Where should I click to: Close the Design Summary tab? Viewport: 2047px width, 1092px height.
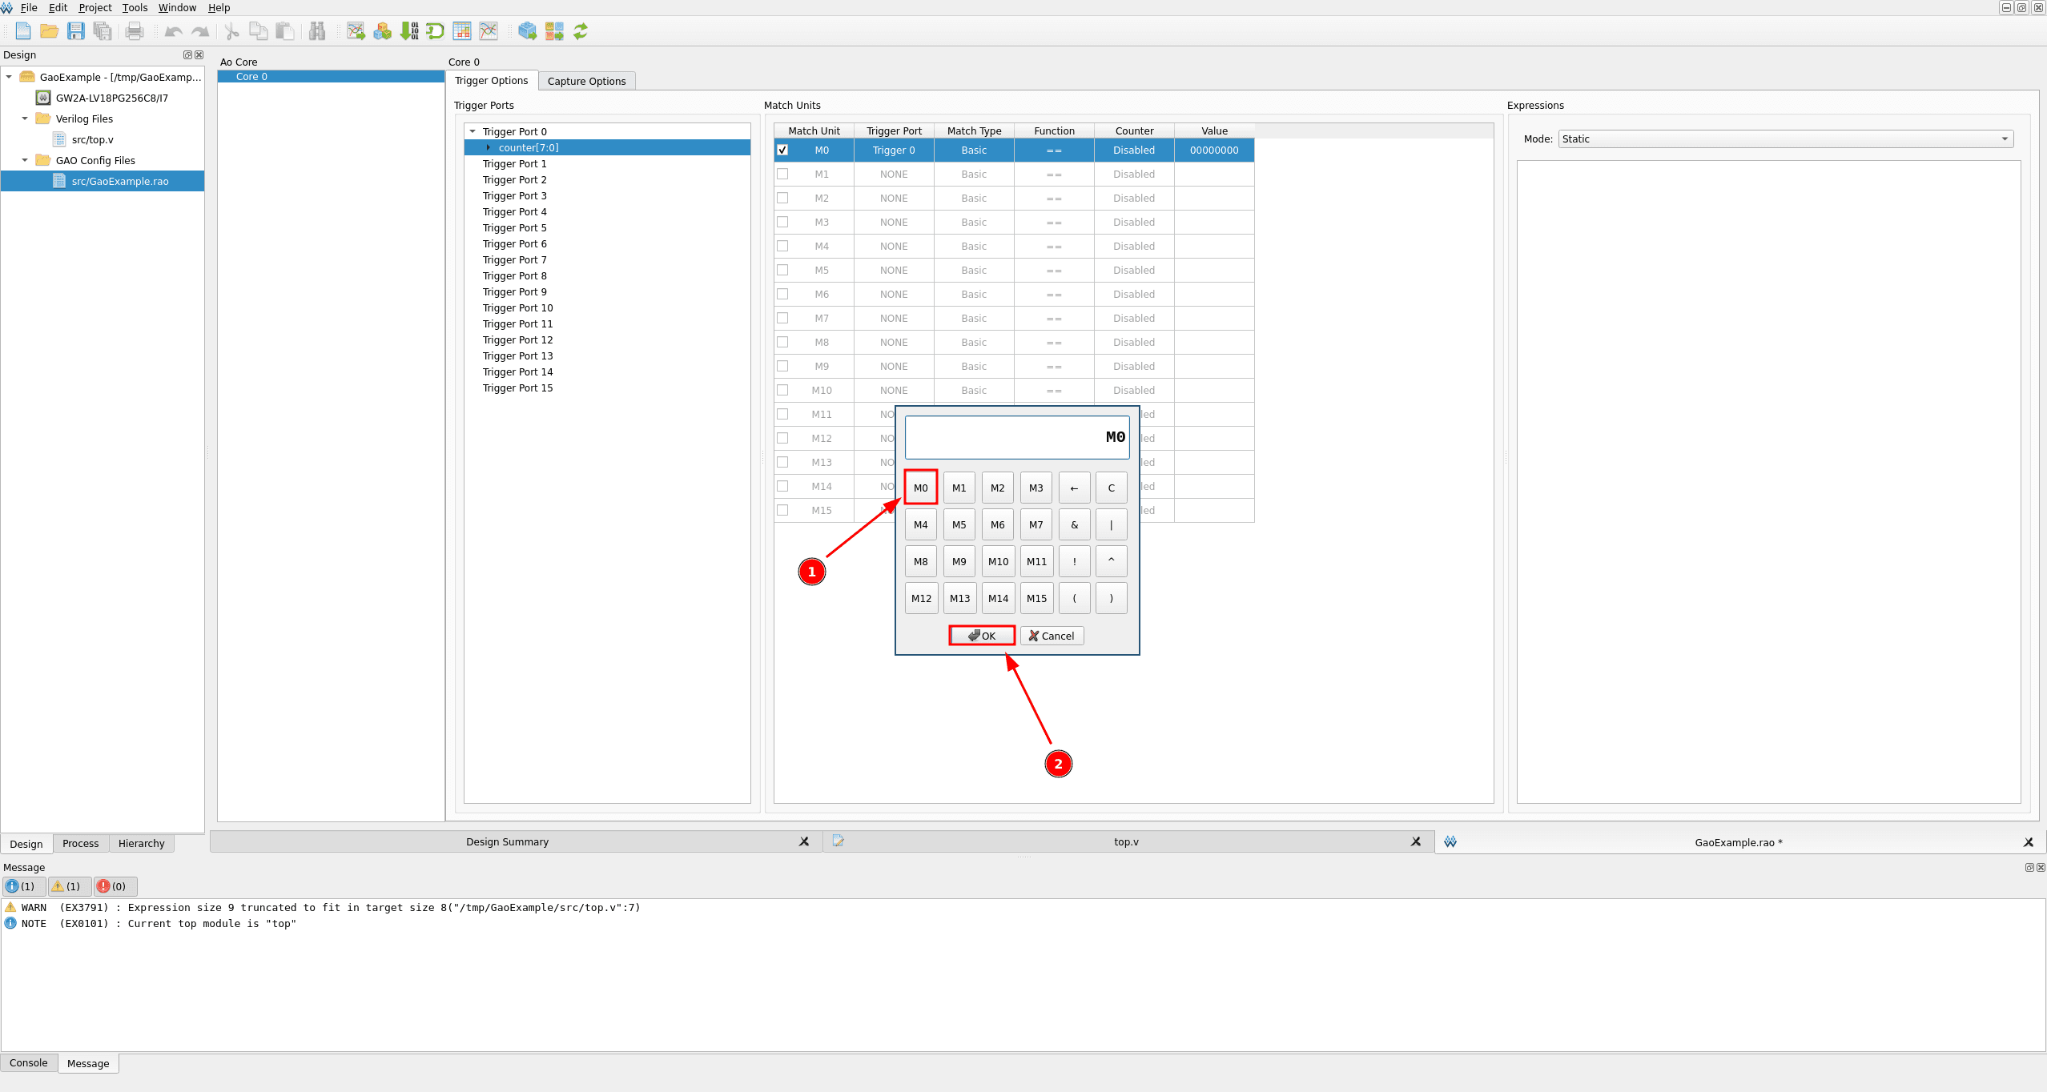[x=804, y=841]
